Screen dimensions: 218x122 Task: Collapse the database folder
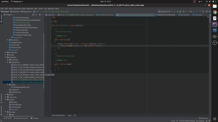coord(5,57)
